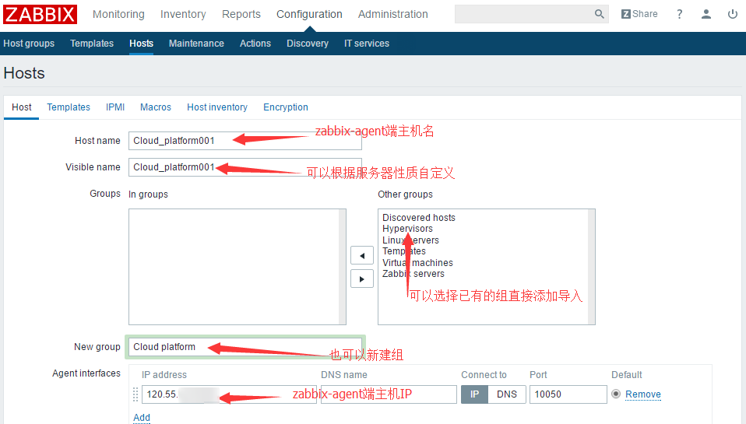
Task: Switch to the Macros tab
Action: click(x=156, y=107)
